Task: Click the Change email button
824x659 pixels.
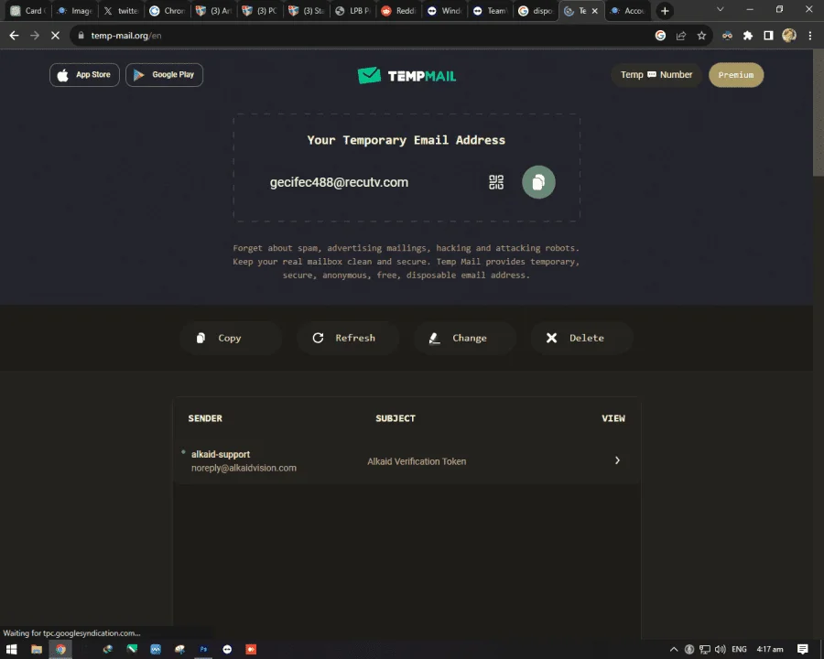Action: coord(465,338)
